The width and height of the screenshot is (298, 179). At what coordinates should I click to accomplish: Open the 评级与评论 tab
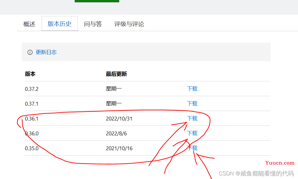[x=129, y=24]
